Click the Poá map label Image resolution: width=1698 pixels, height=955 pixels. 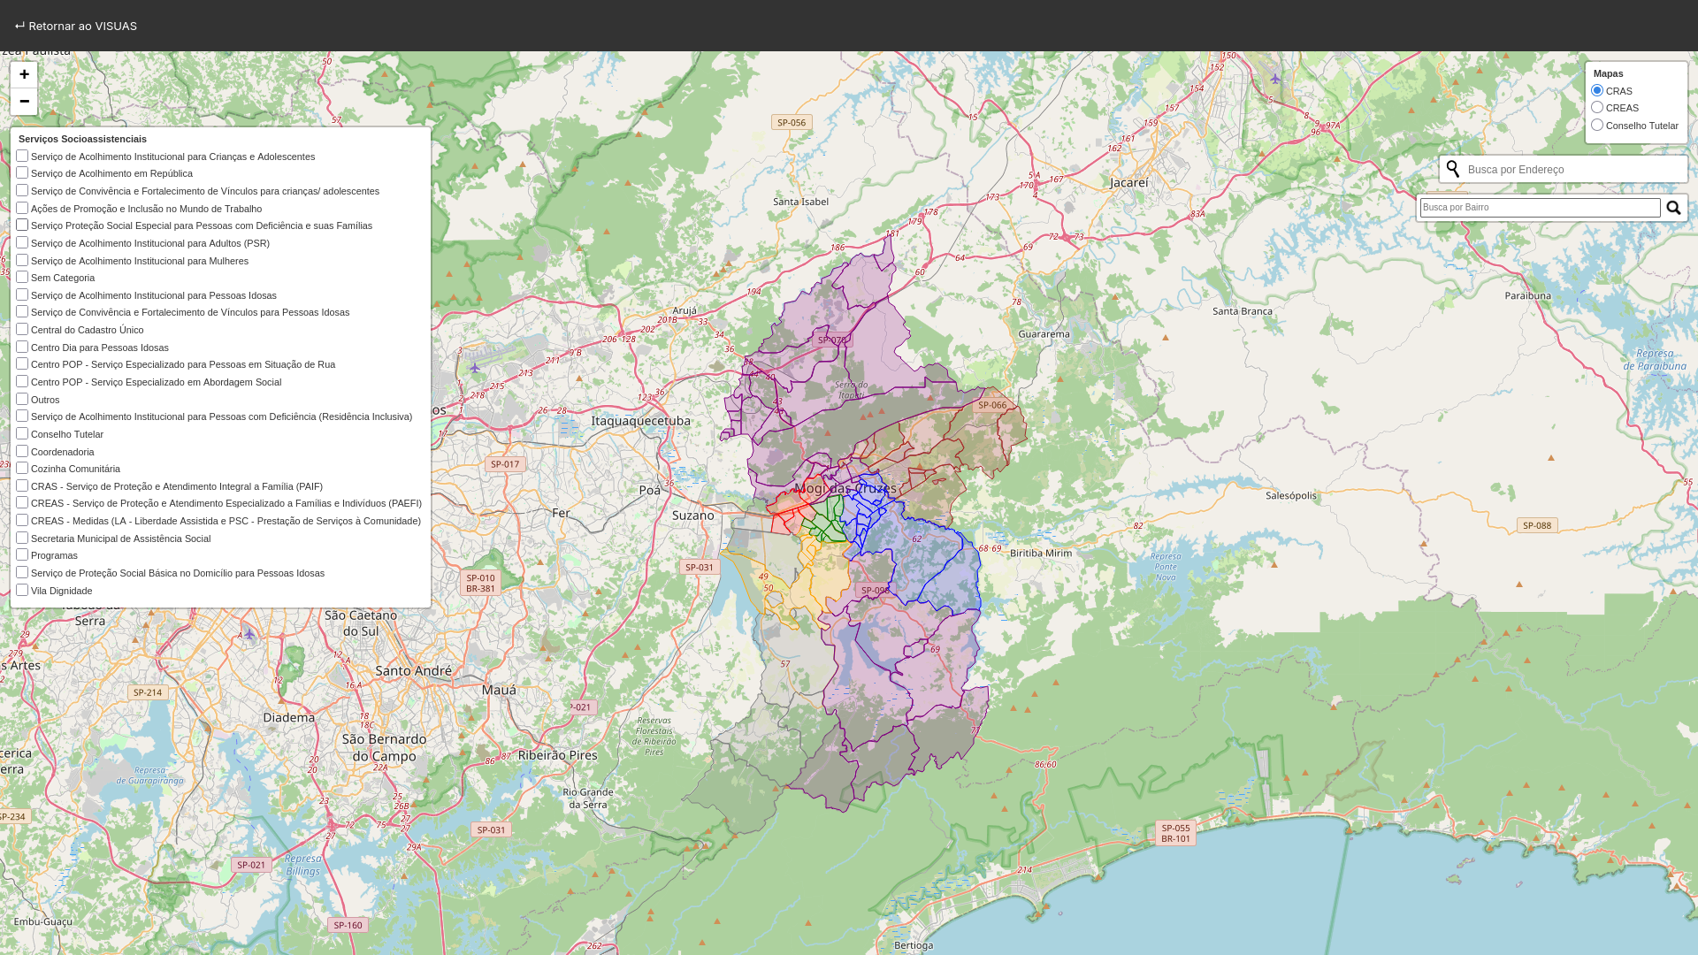pos(650,490)
